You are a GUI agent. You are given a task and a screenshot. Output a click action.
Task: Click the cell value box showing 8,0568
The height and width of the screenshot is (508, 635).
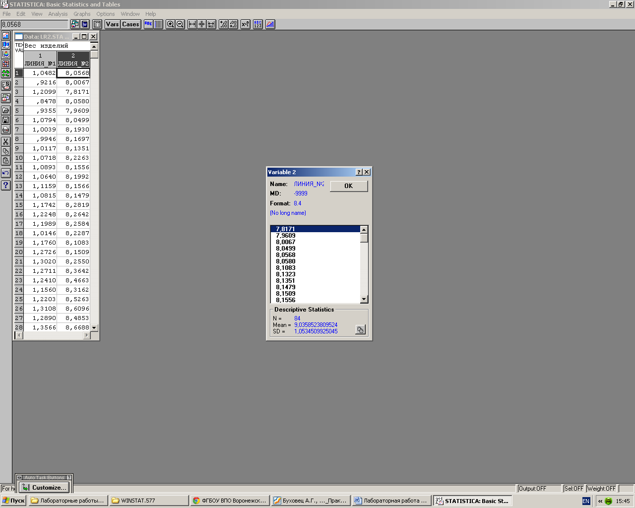34,24
